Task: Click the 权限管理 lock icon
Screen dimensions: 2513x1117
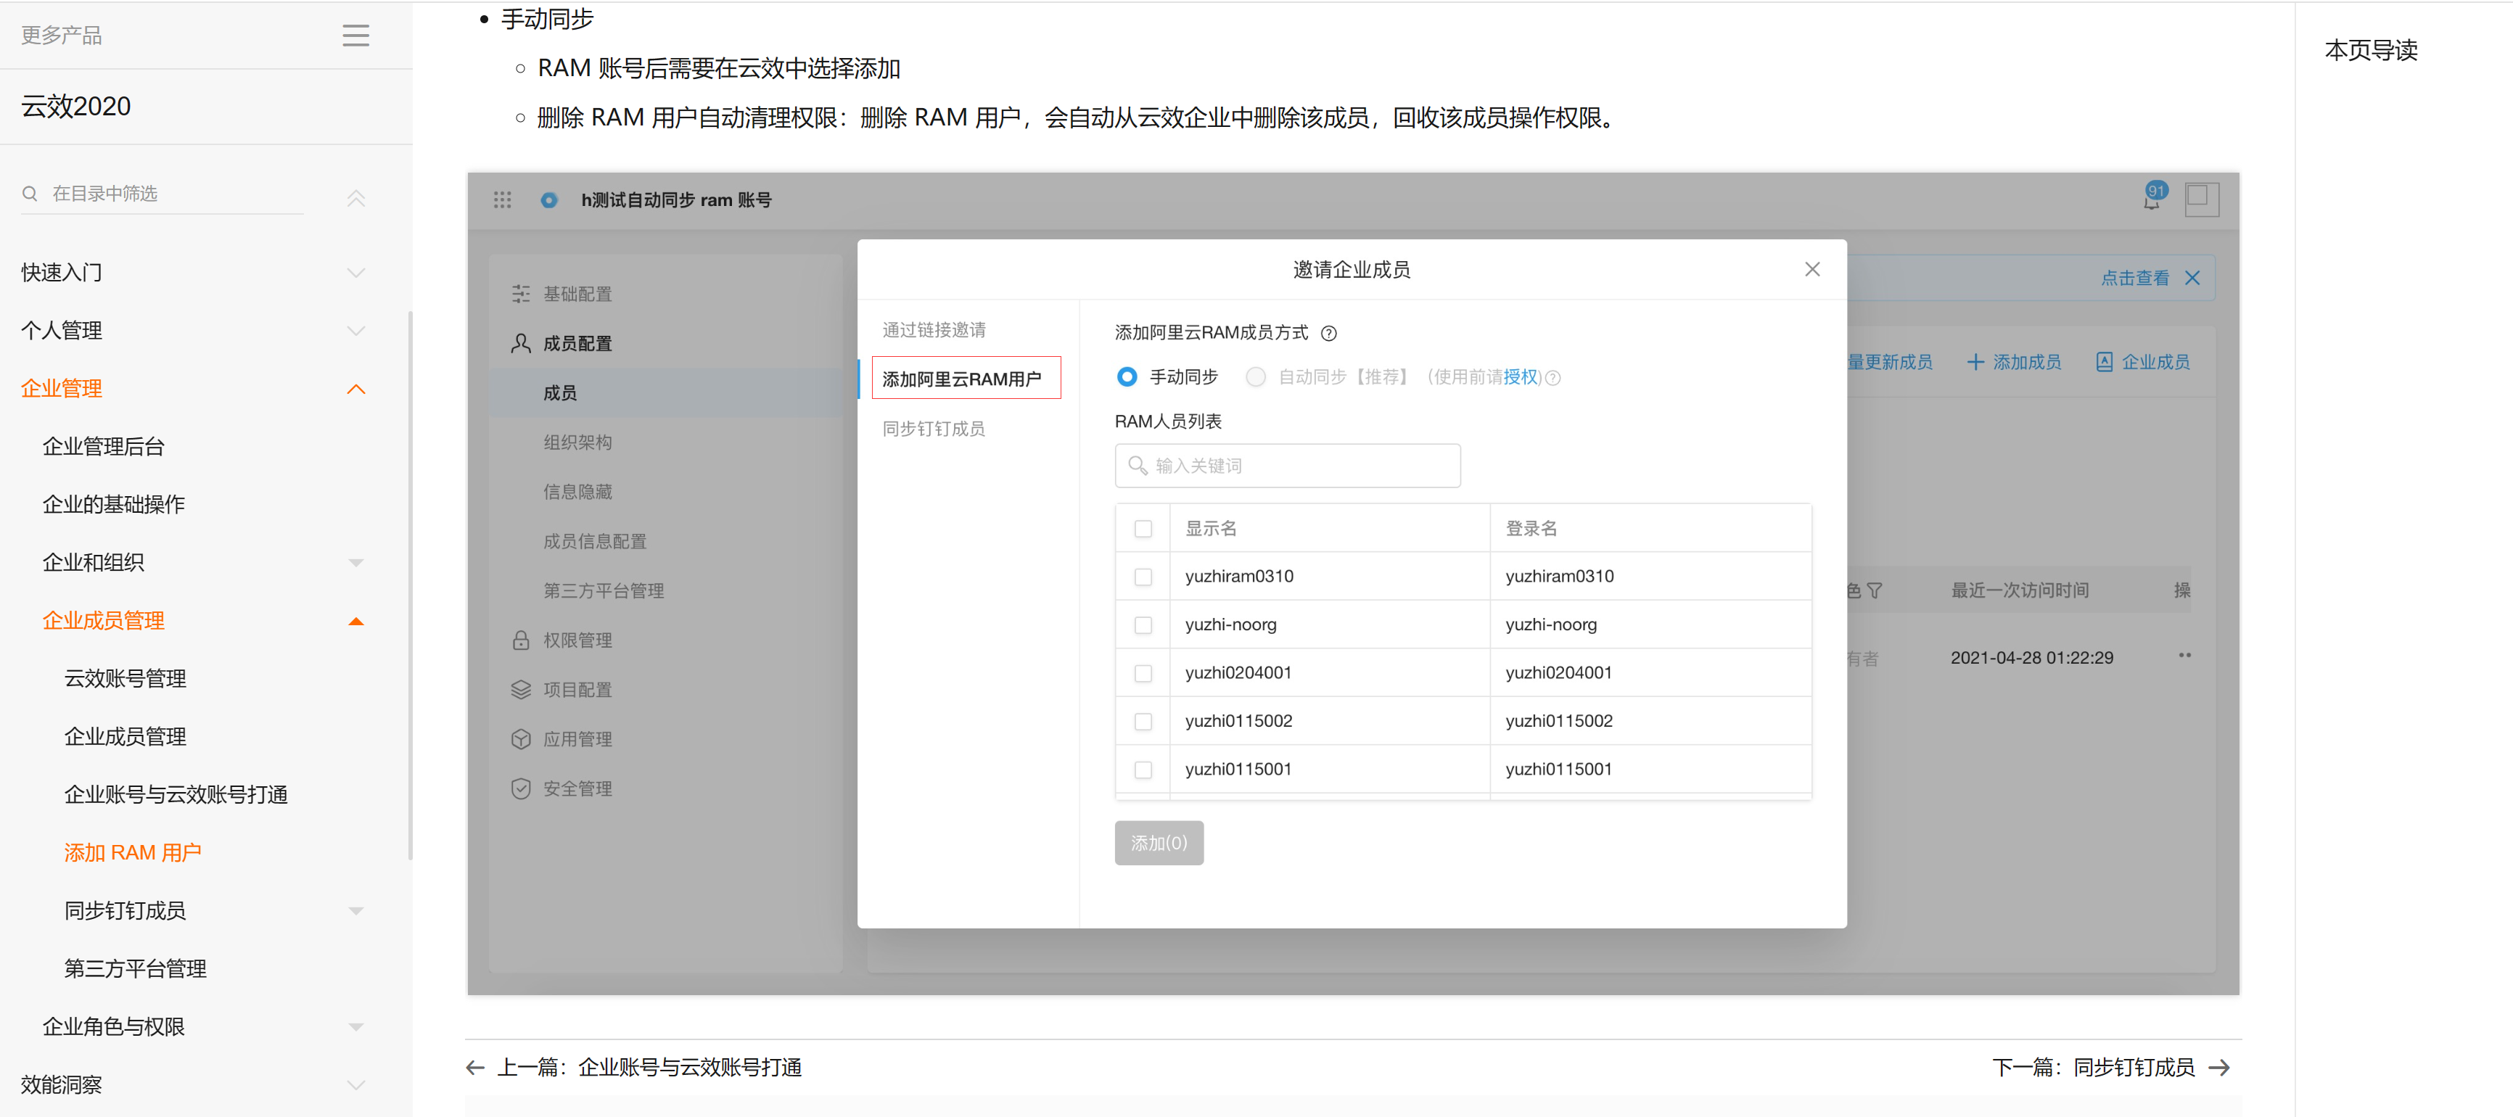Action: 521,640
